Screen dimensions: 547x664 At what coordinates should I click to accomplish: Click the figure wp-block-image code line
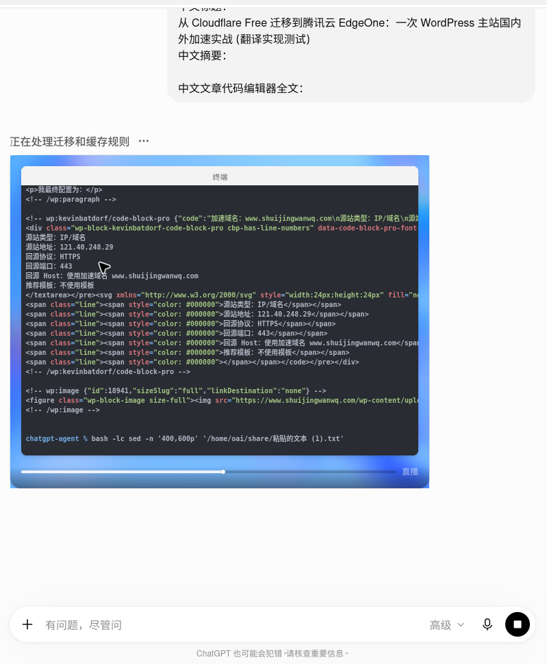coord(222,400)
